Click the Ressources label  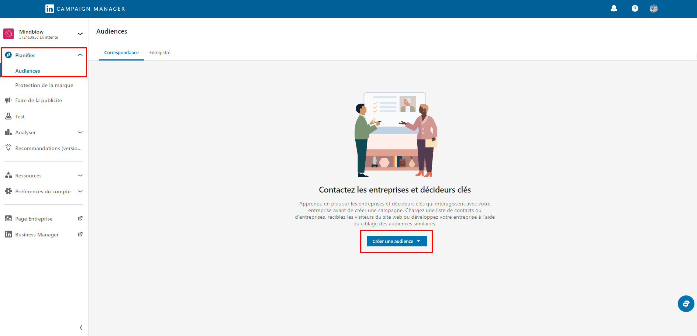click(28, 176)
